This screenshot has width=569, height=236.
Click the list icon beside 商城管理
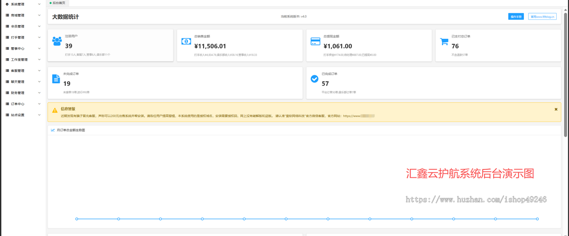[7, 15]
